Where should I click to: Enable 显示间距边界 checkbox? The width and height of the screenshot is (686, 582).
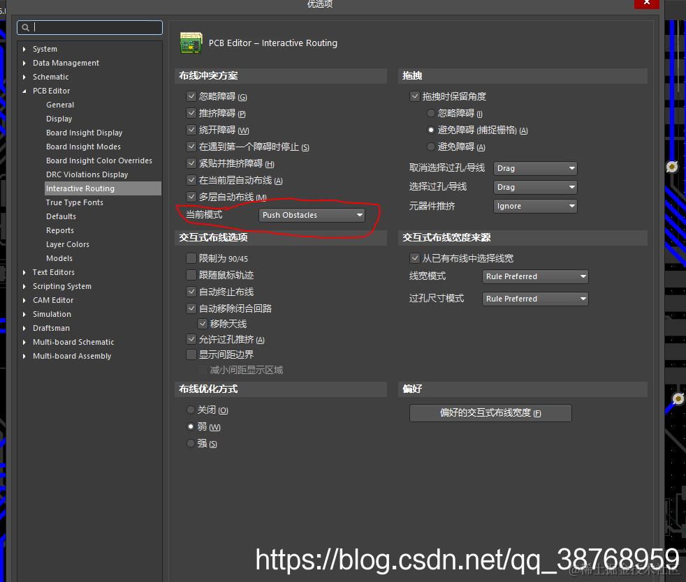(x=191, y=355)
